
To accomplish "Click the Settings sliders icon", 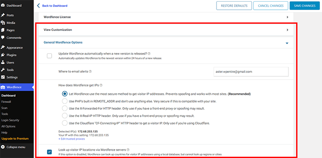I will 3,77.
